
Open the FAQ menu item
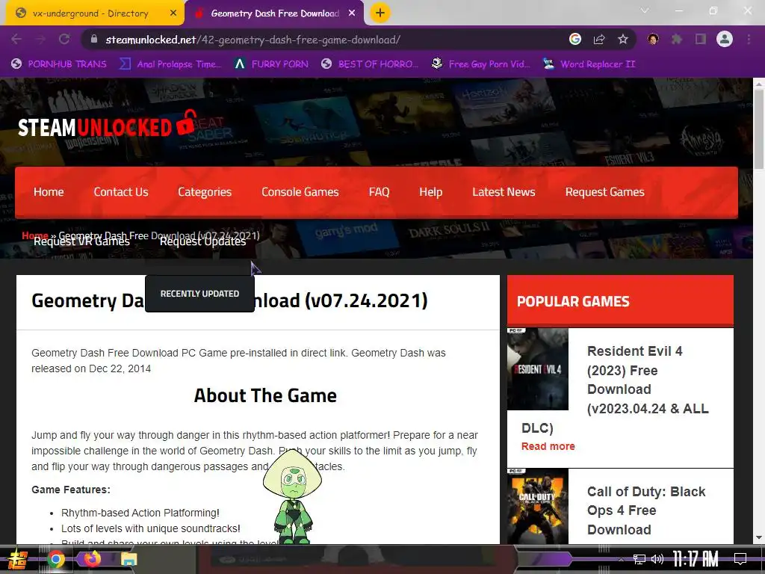(x=379, y=192)
